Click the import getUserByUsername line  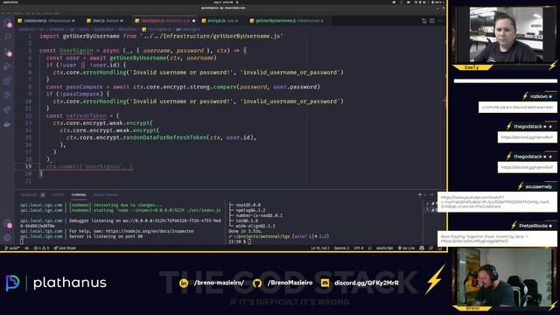(x=161, y=36)
